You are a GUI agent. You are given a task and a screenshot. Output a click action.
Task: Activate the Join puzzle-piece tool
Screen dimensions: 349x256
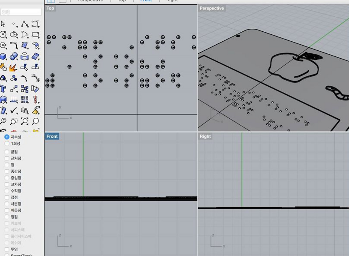(x=3, y=67)
